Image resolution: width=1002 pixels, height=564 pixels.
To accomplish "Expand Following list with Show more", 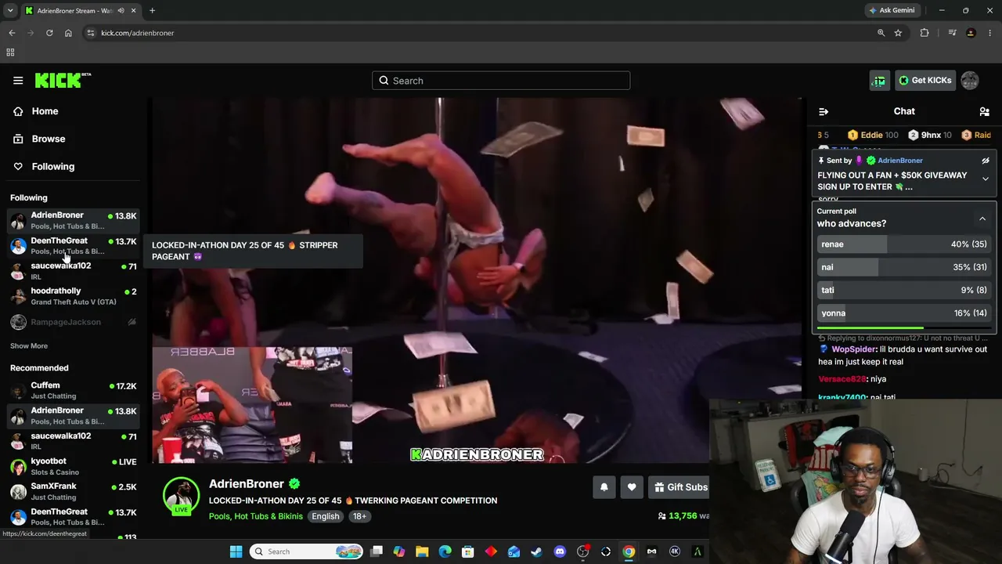I will pyautogui.click(x=29, y=345).
